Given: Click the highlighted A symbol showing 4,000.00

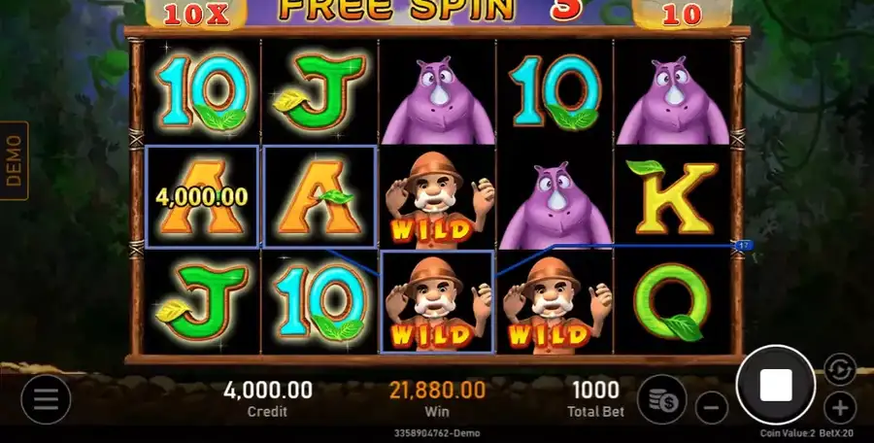Looking at the screenshot, I should tap(202, 197).
